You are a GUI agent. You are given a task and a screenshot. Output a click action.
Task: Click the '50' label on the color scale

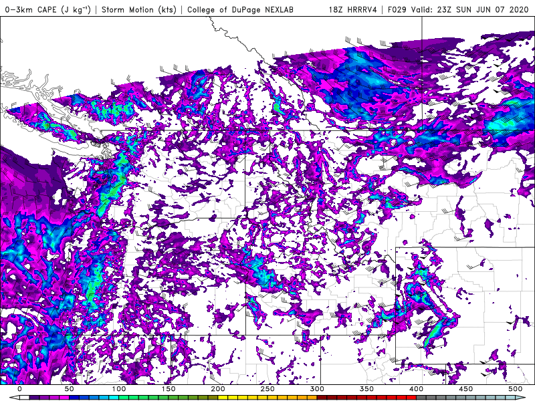coord(69,389)
